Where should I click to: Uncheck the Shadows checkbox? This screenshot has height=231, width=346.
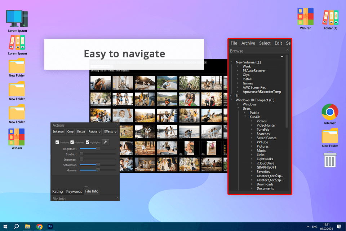click(57, 142)
